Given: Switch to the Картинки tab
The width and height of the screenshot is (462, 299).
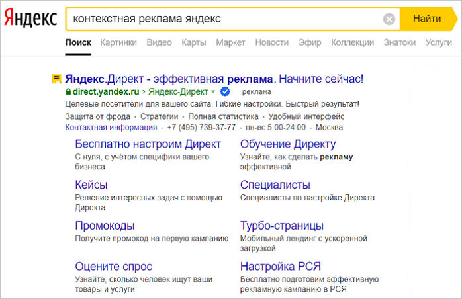Looking at the screenshot, I should click(118, 42).
